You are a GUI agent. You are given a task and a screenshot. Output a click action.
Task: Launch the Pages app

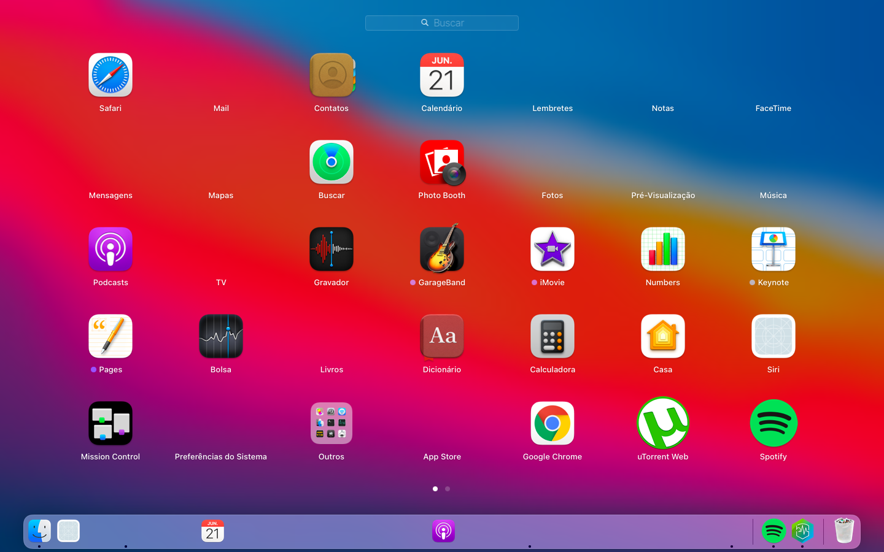(x=110, y=336)
